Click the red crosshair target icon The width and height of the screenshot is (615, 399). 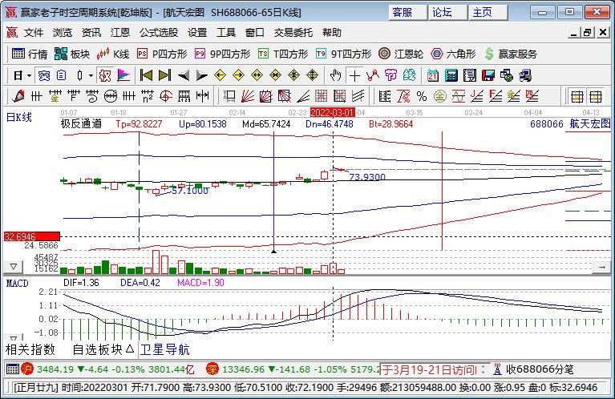[166, 96]
